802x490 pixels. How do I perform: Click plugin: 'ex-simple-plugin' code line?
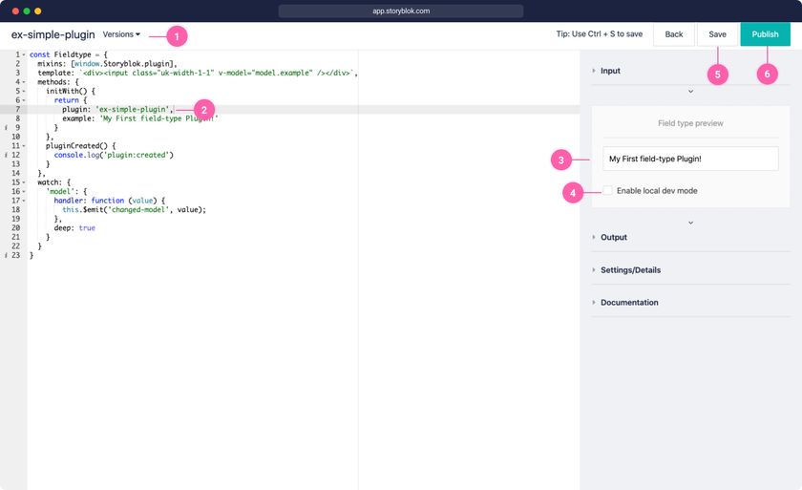117,110
